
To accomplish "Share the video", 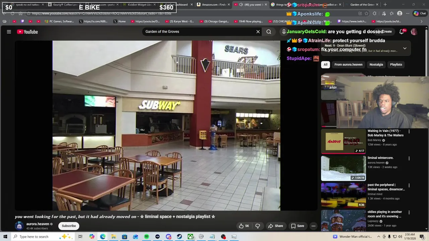I will click(x=275, y=226).
